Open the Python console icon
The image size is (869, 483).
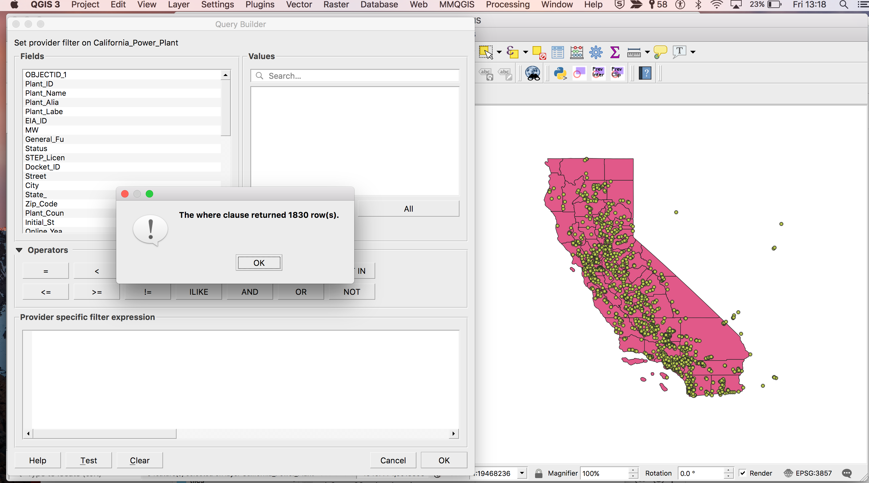[x=560, y=73]
